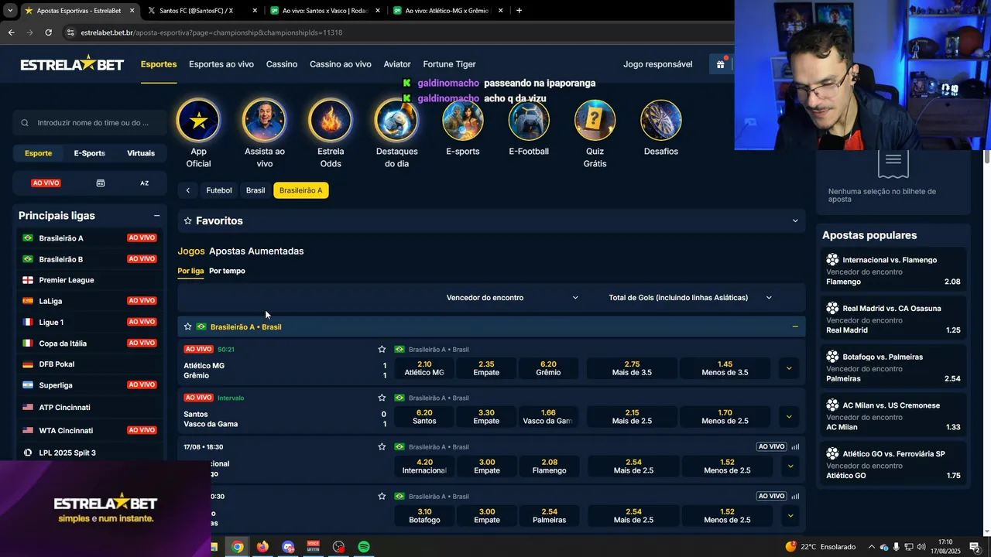
Task: Open the volume control in system tray
Action: point(921,547)
